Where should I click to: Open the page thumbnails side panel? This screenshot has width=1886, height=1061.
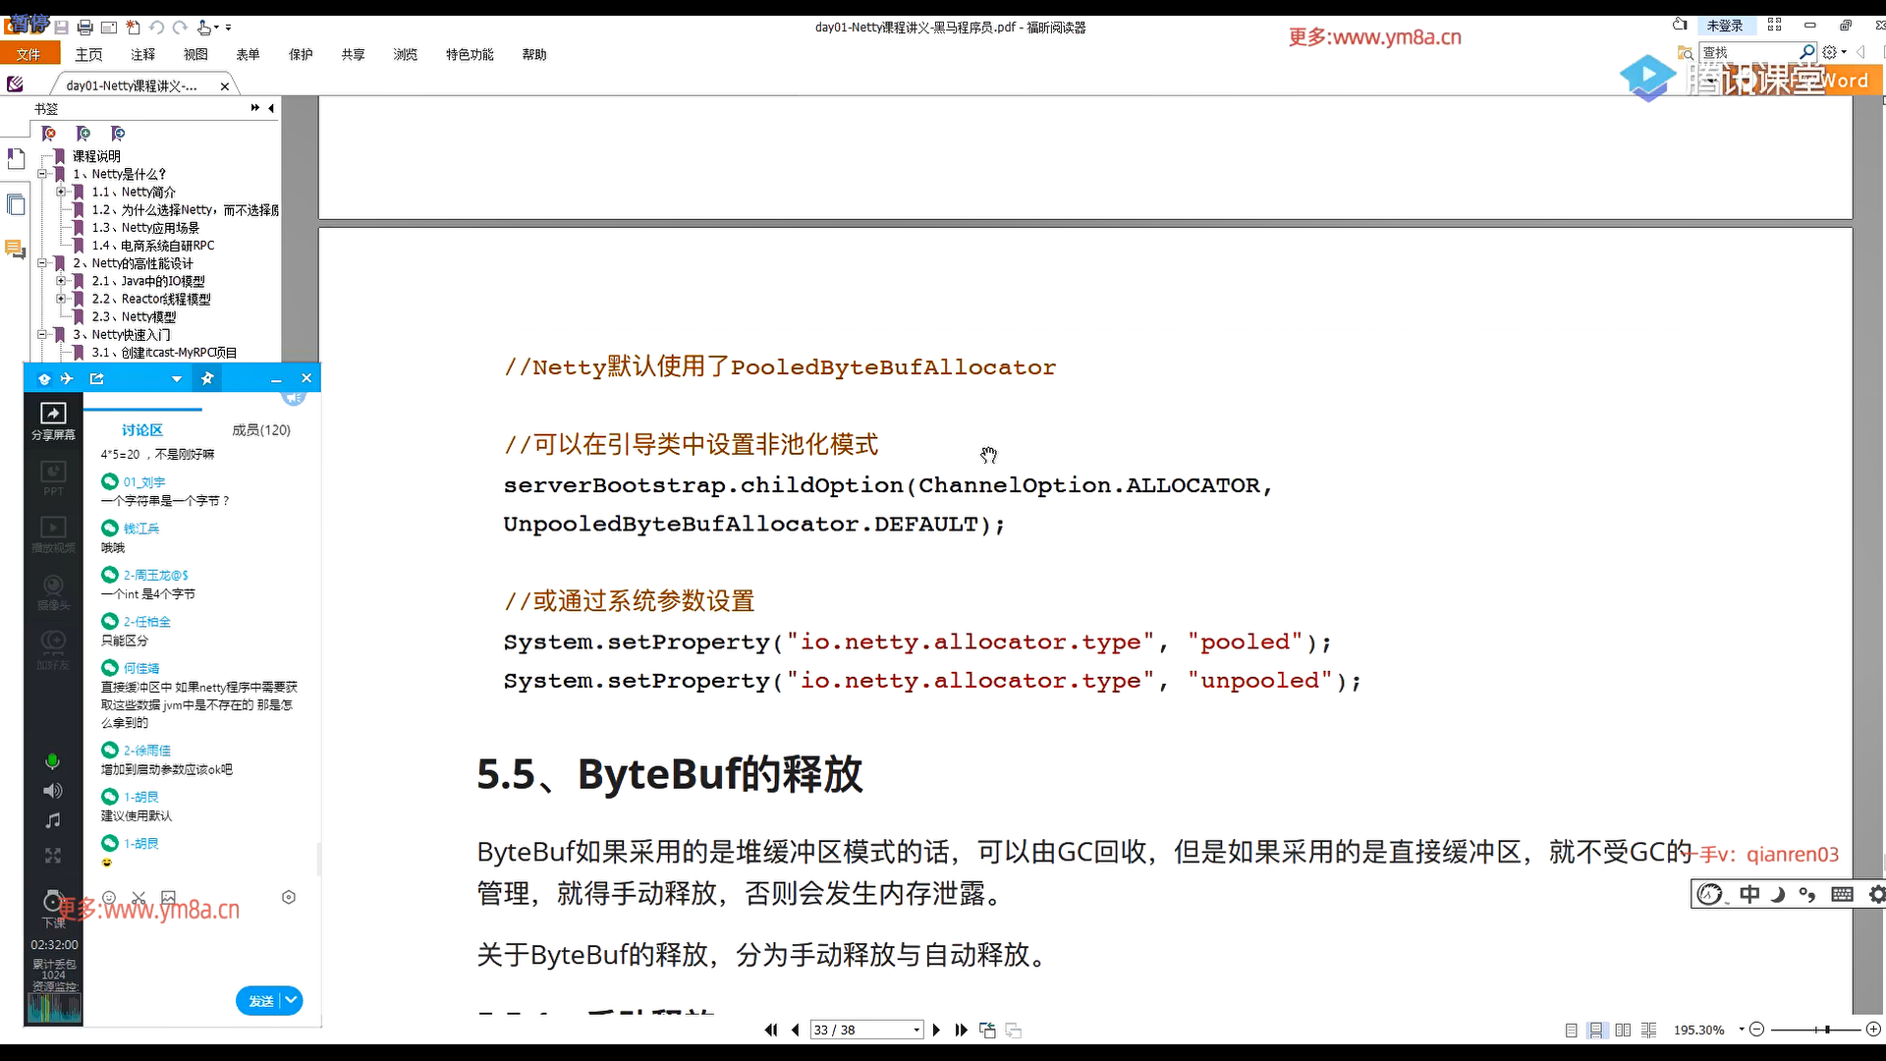[x=16, y=204]
